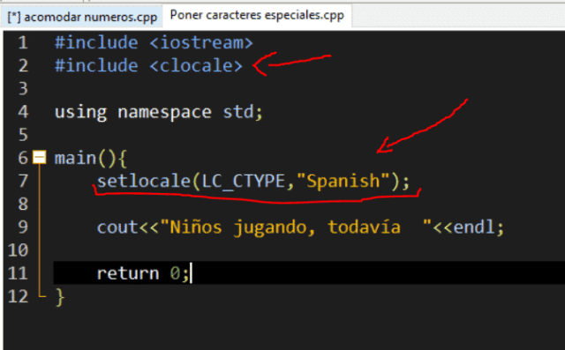This screenshot has width=565, height=350.
Task: Click the closing brace on line 12
Action: coord(60,297)
